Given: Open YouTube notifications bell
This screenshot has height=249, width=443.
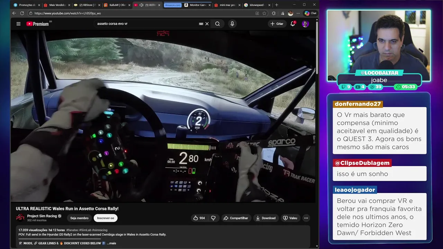Looking at the screenshot, I should (293, 24).
